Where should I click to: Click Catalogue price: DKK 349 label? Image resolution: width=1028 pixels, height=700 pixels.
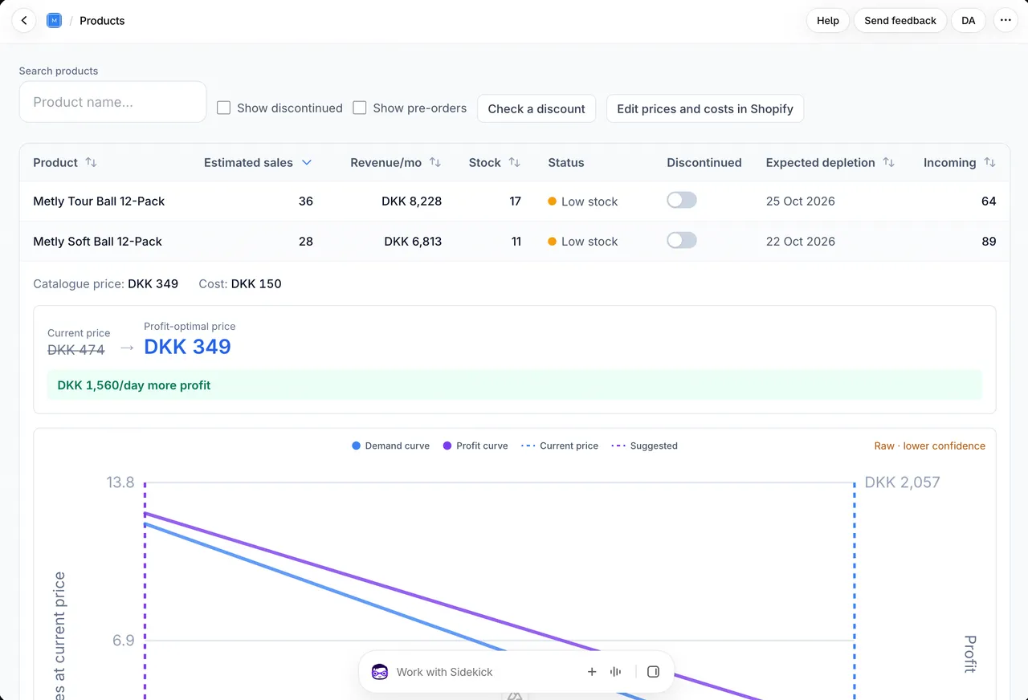106,283
